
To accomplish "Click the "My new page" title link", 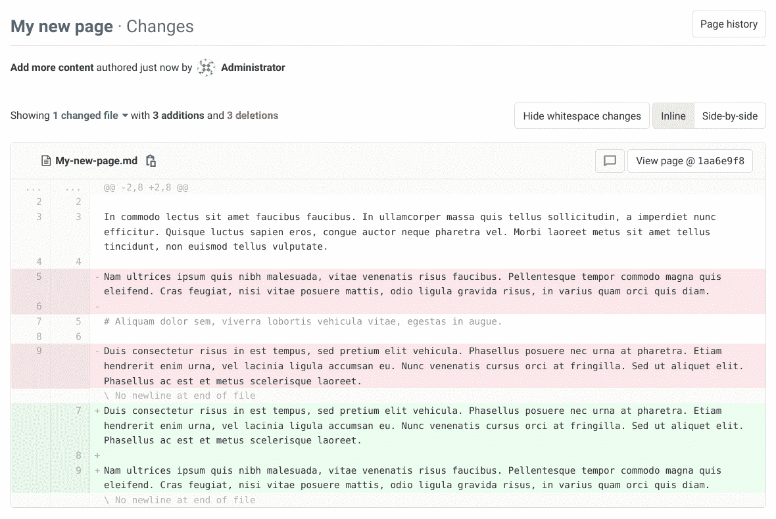I will click(x=61, y=26).
